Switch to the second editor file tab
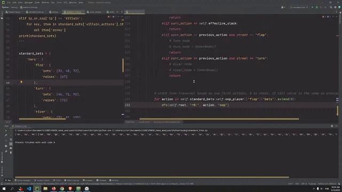 tap(35, 12)
